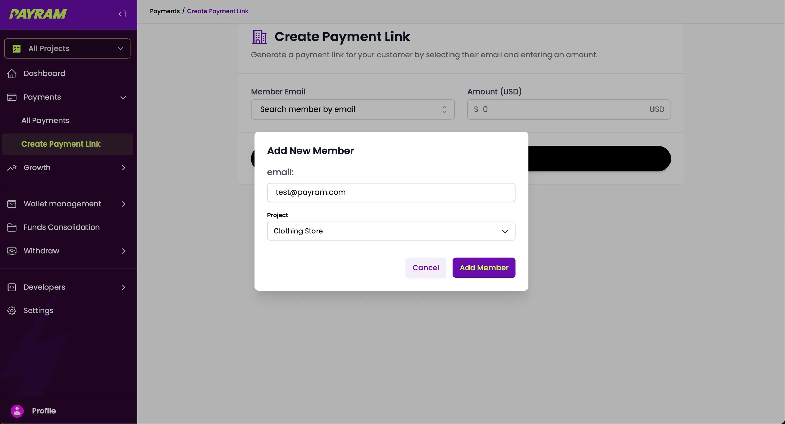
Task: Expand the Growth submenu chevron
Action: 123,168
